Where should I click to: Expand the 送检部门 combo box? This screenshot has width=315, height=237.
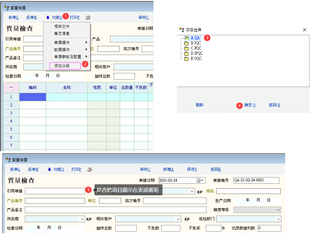pyautogui.click(x=278, y=219)
